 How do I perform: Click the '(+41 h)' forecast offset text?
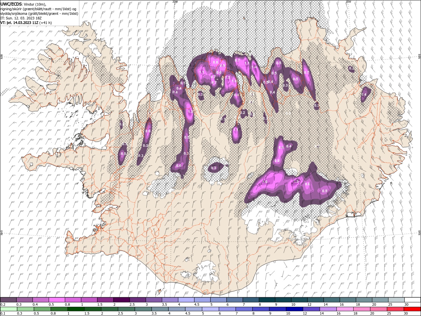(46, 23)
